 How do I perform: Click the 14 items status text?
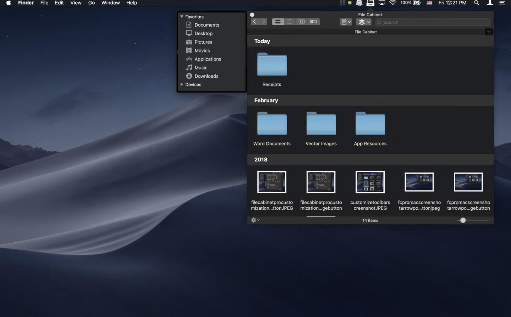click(370, 220)
